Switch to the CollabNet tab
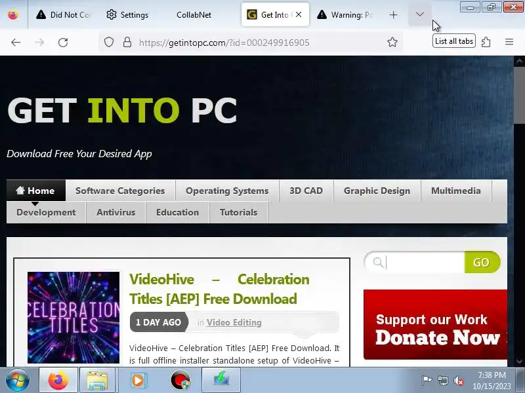Screen dimensions: 525x393 194,15
